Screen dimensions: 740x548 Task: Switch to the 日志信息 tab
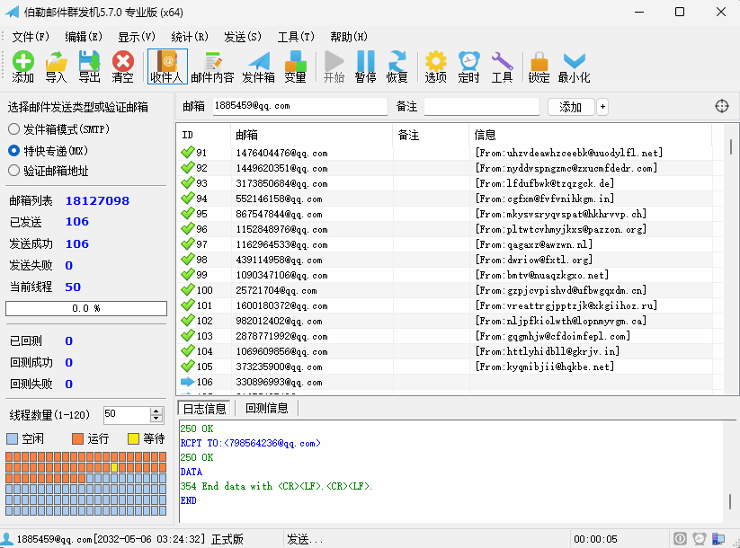pos(204,409)
